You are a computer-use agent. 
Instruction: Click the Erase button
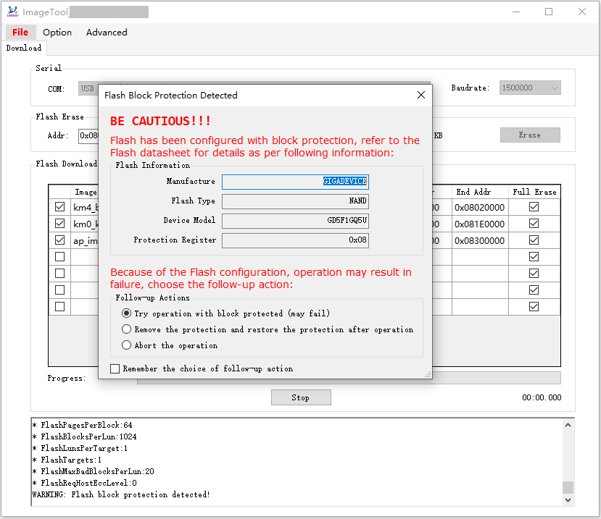tap(530, 135)
